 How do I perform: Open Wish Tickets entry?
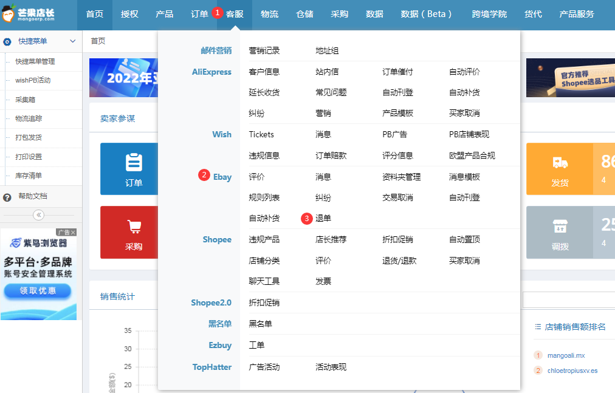point(261,134)
